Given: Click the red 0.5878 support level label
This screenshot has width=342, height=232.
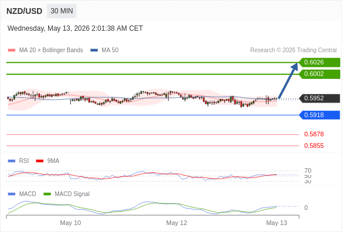Looking at the screenshot, I should 314,134.
